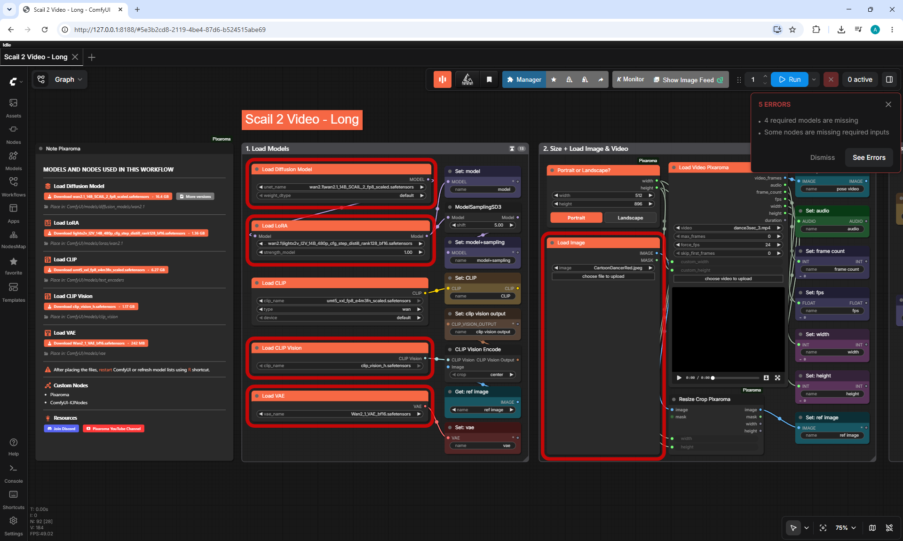Close the Scail 2 Video - Long workflow tab

point(75,57)
